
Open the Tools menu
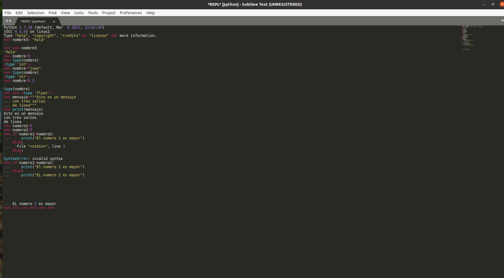point(93,13)
